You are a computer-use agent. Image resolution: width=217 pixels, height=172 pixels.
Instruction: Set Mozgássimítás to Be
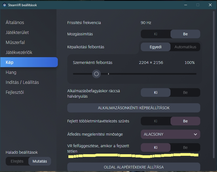pyautogui.click(x=185, y=34)
